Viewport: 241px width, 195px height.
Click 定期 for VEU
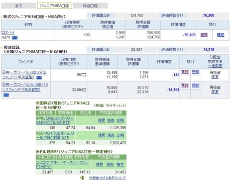click(x=120, y=135)
